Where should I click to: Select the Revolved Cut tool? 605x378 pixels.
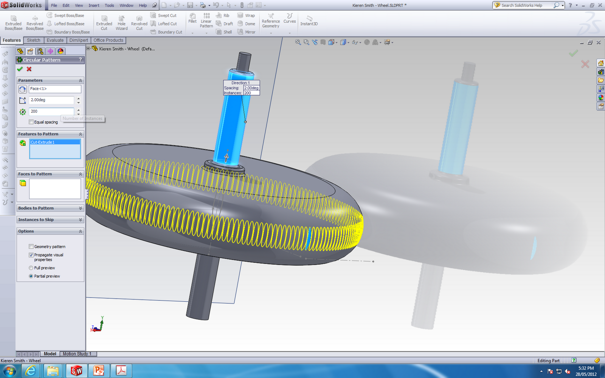pyautogui.click(x=139, y=23)
